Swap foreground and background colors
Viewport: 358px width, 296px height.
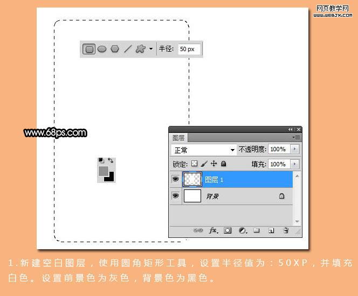111,160
